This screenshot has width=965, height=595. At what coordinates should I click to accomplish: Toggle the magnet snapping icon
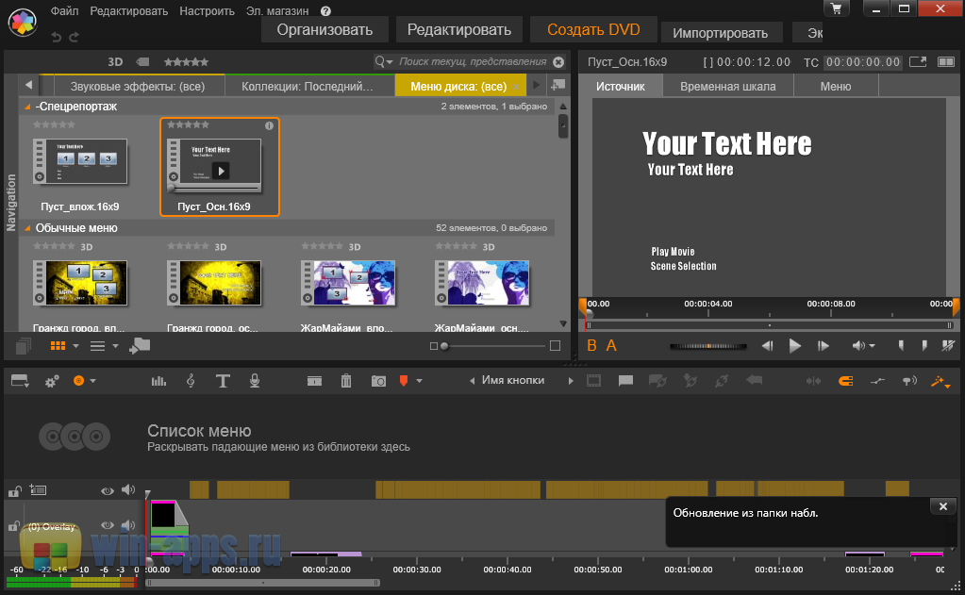(845, 381)
